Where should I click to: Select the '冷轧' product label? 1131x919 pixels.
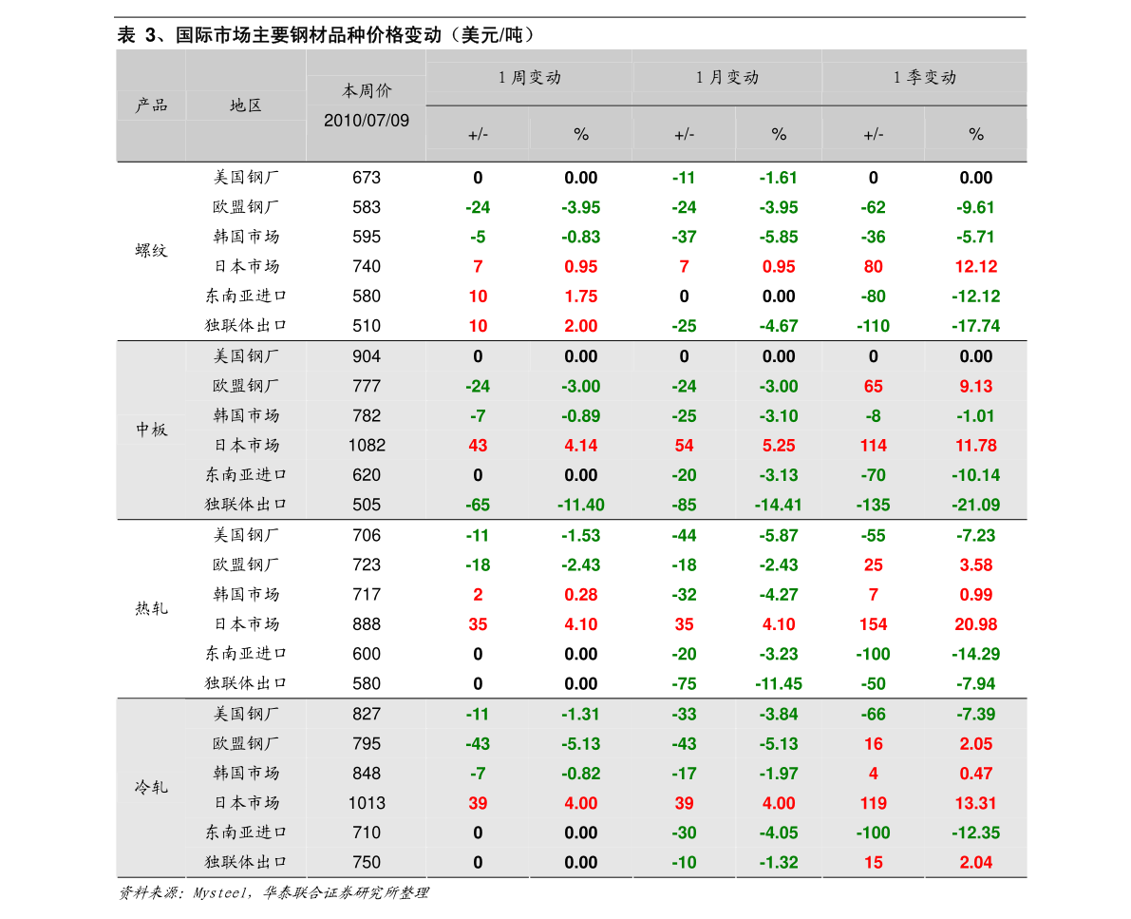tap(152, 787)
